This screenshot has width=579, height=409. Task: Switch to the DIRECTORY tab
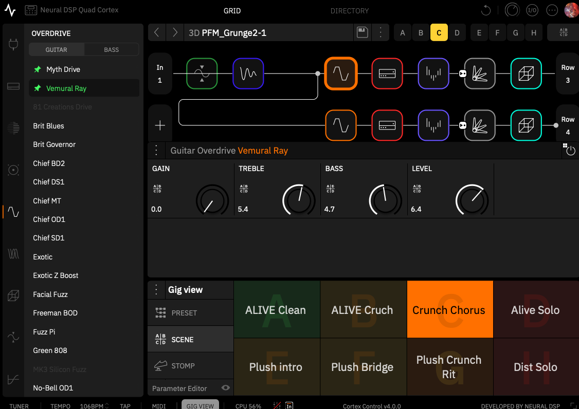349,11
